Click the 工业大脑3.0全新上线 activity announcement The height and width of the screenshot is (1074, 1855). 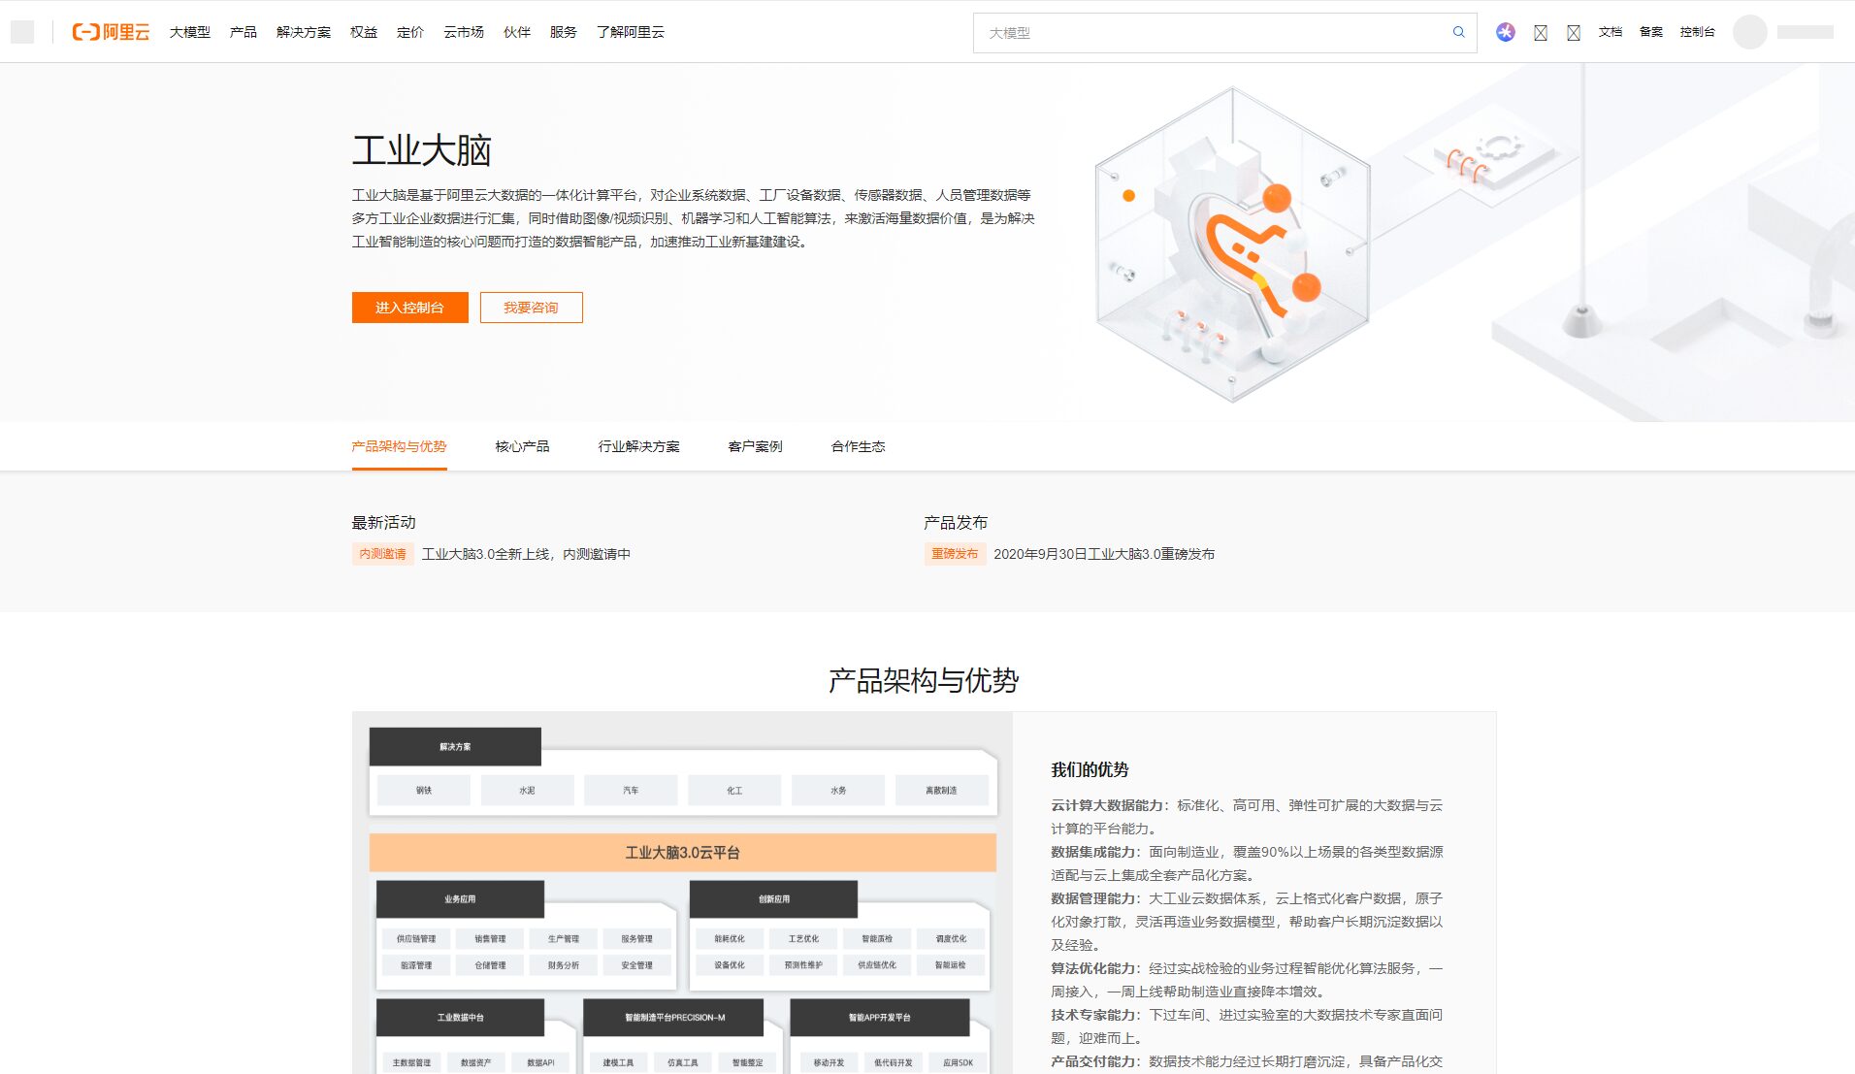tap(527, 555)
